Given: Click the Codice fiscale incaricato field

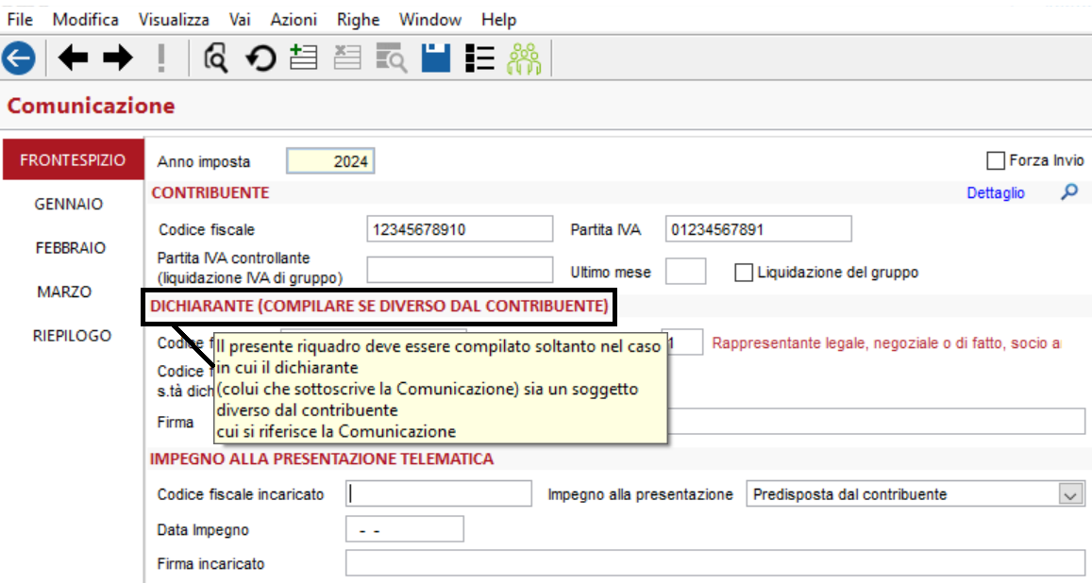Looking at the screenshot, I should 439,494.
